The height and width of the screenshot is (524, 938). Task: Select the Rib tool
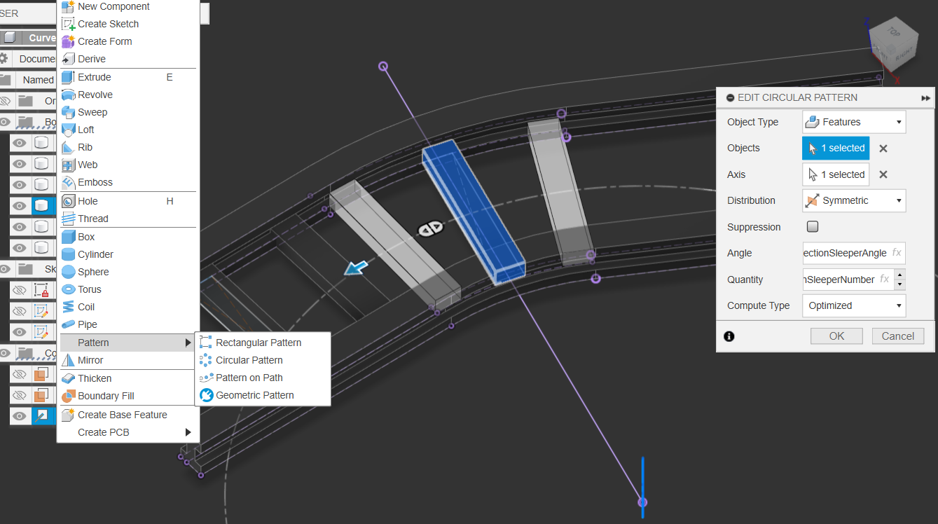point(85,147)
